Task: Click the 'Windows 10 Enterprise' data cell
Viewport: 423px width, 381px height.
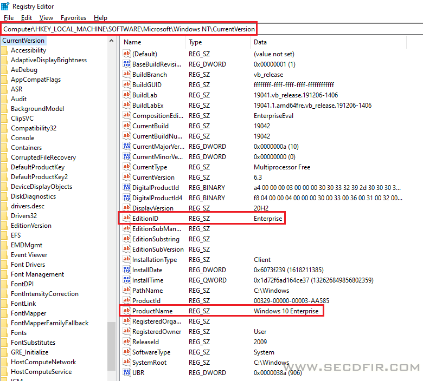Action: [286, 311]
